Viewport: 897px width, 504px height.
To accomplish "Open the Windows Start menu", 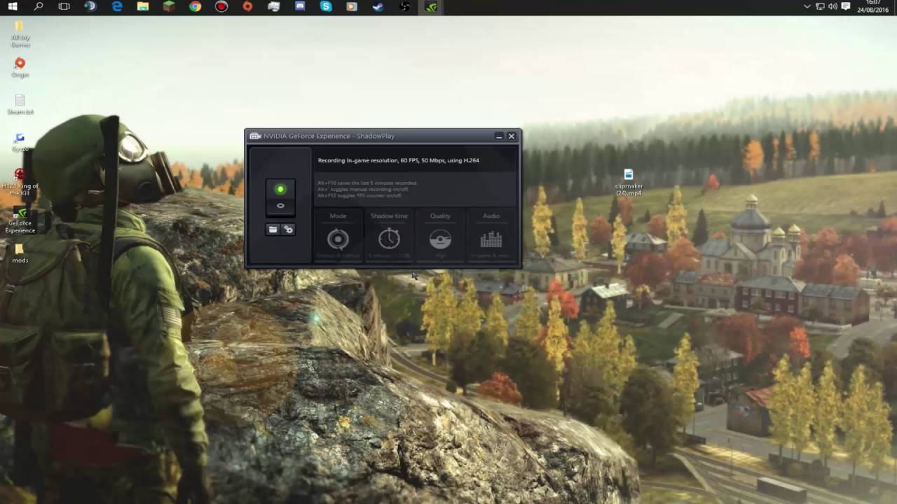I will click(13, 7).
